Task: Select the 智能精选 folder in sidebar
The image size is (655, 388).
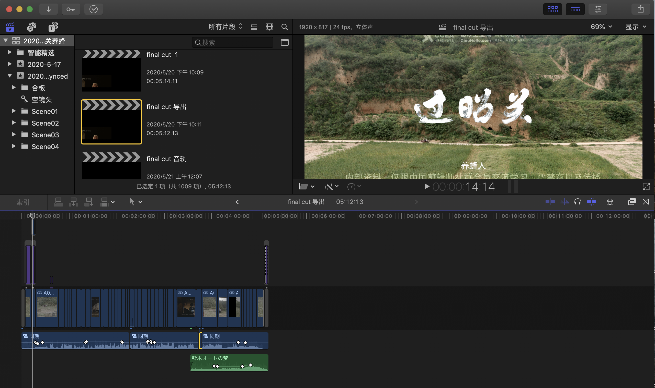Action: pyautogui.click(x=41, y=53)
